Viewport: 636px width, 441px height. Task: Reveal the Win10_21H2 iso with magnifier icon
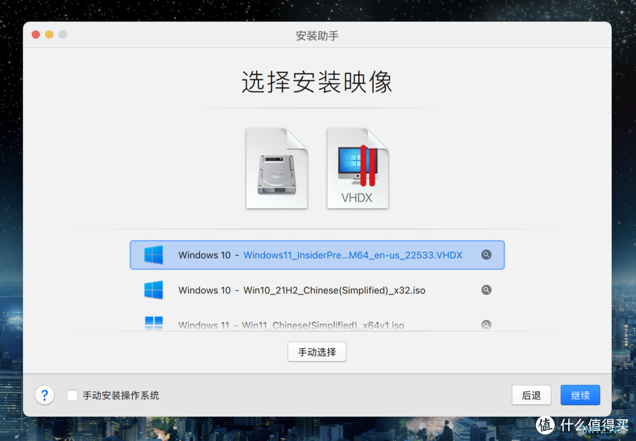click(486, 290)
